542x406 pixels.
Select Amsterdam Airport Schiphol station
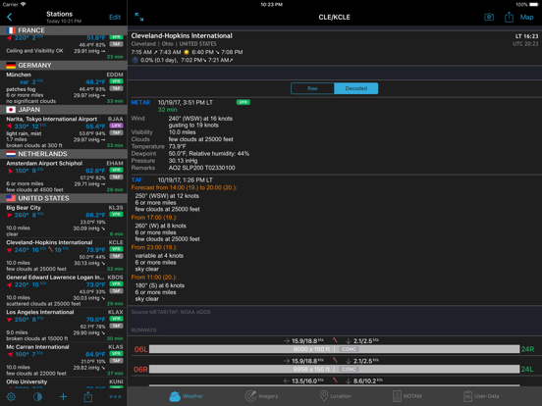64,177
